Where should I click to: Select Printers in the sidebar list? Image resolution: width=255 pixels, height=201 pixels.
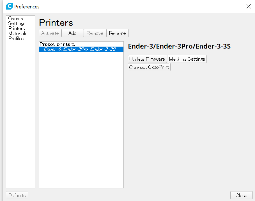[x=17, y=28]
